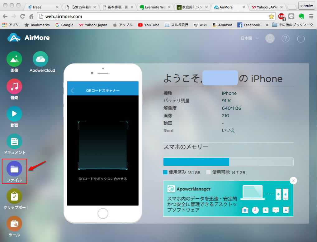This screenshot has width=317, height=242.
Task: Click the tohruiw profile button
Action: 306,6
